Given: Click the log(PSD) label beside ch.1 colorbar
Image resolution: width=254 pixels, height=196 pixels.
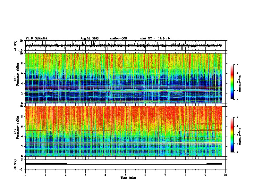Looking at the screenshot, I should 240,83.
